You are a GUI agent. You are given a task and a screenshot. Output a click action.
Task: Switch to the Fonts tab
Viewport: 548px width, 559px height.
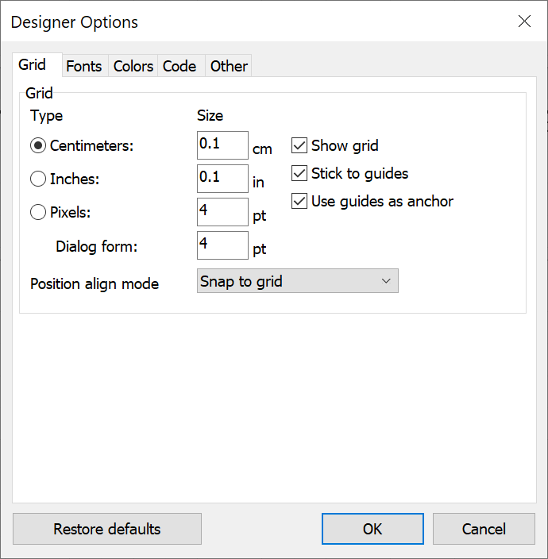click(84, 66)
